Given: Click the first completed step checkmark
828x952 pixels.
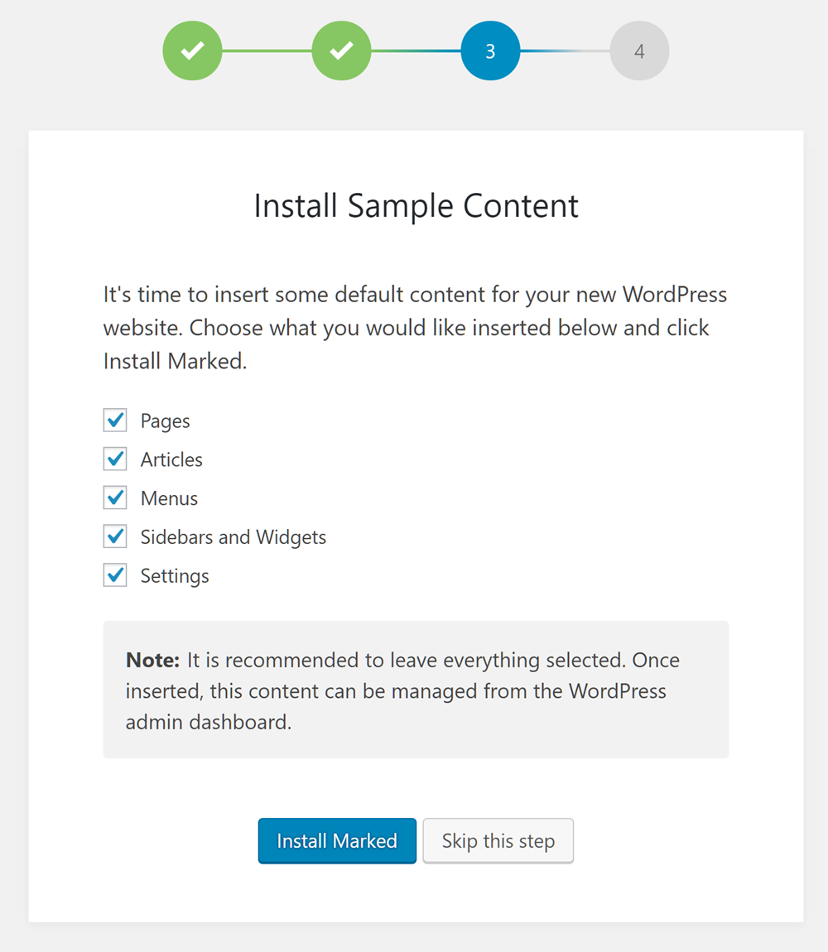Looking at the screenshot, I should (192, 51).
